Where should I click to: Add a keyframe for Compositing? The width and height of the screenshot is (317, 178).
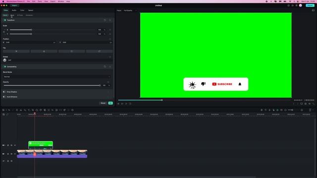(x=110, y=67)
